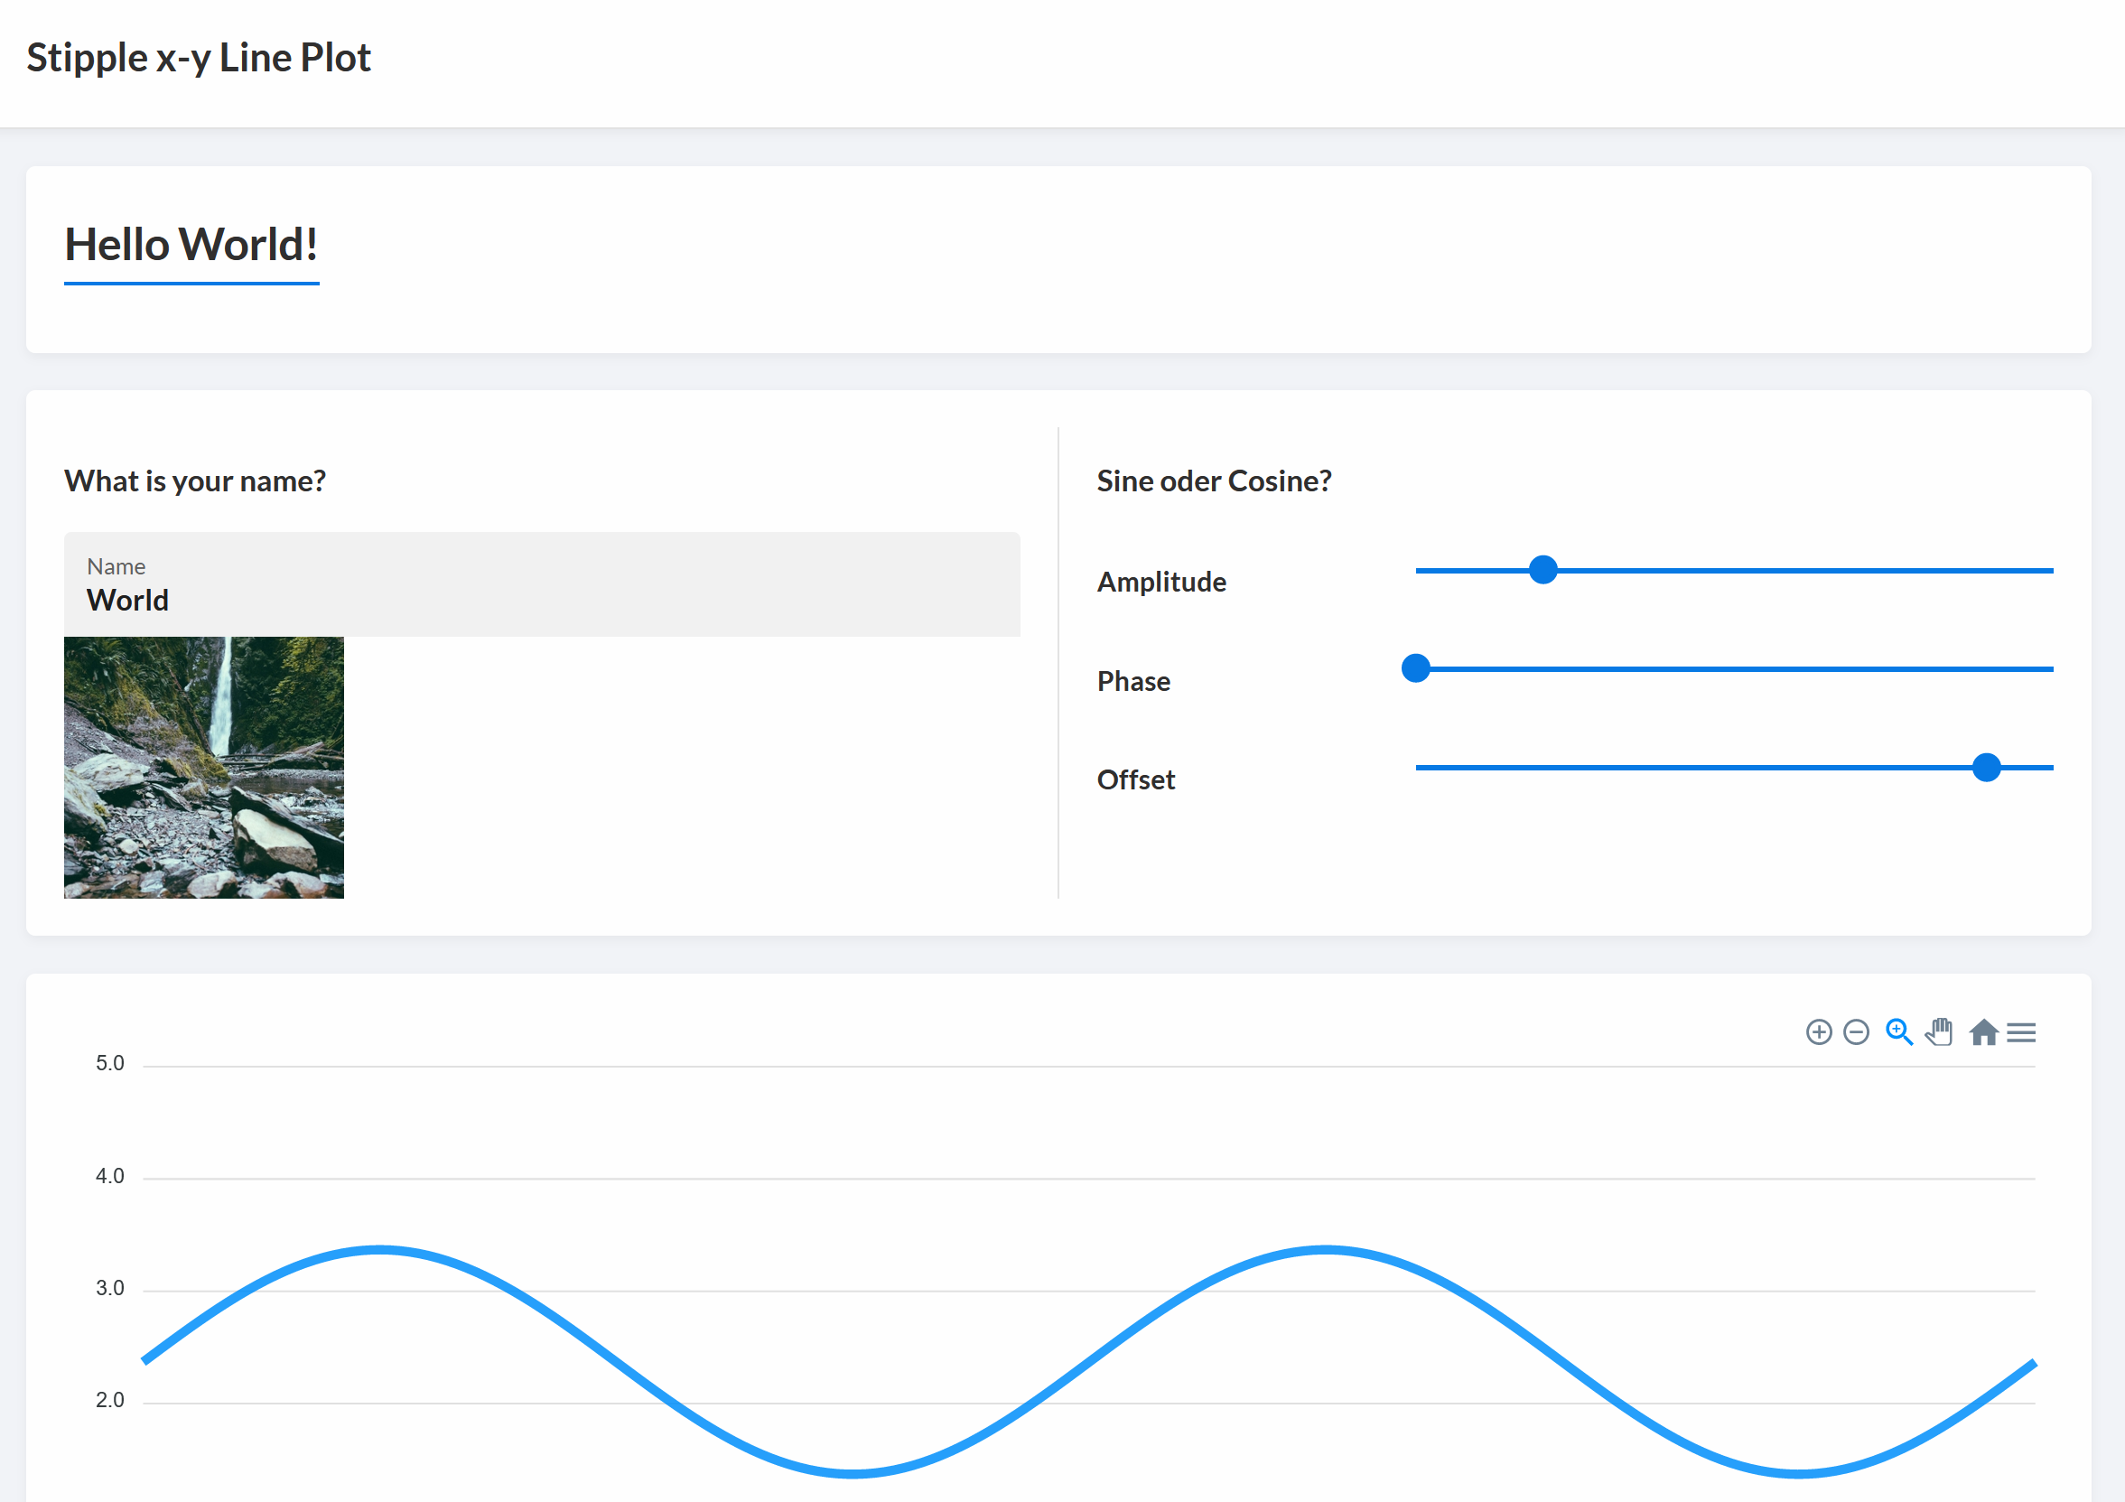Click the Hello World! heading
The image size is (2125, 1502).
tap(191, 246)
